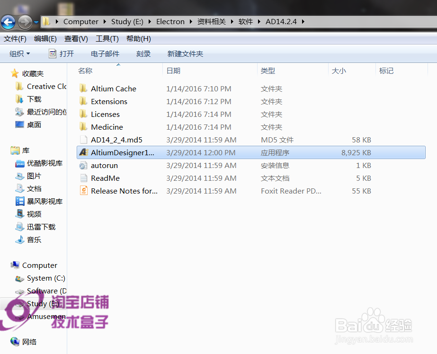The width and height of the screenshot is (437, 354).
Task: Click the 打开 toolbar button
Action: pos(62,53)
